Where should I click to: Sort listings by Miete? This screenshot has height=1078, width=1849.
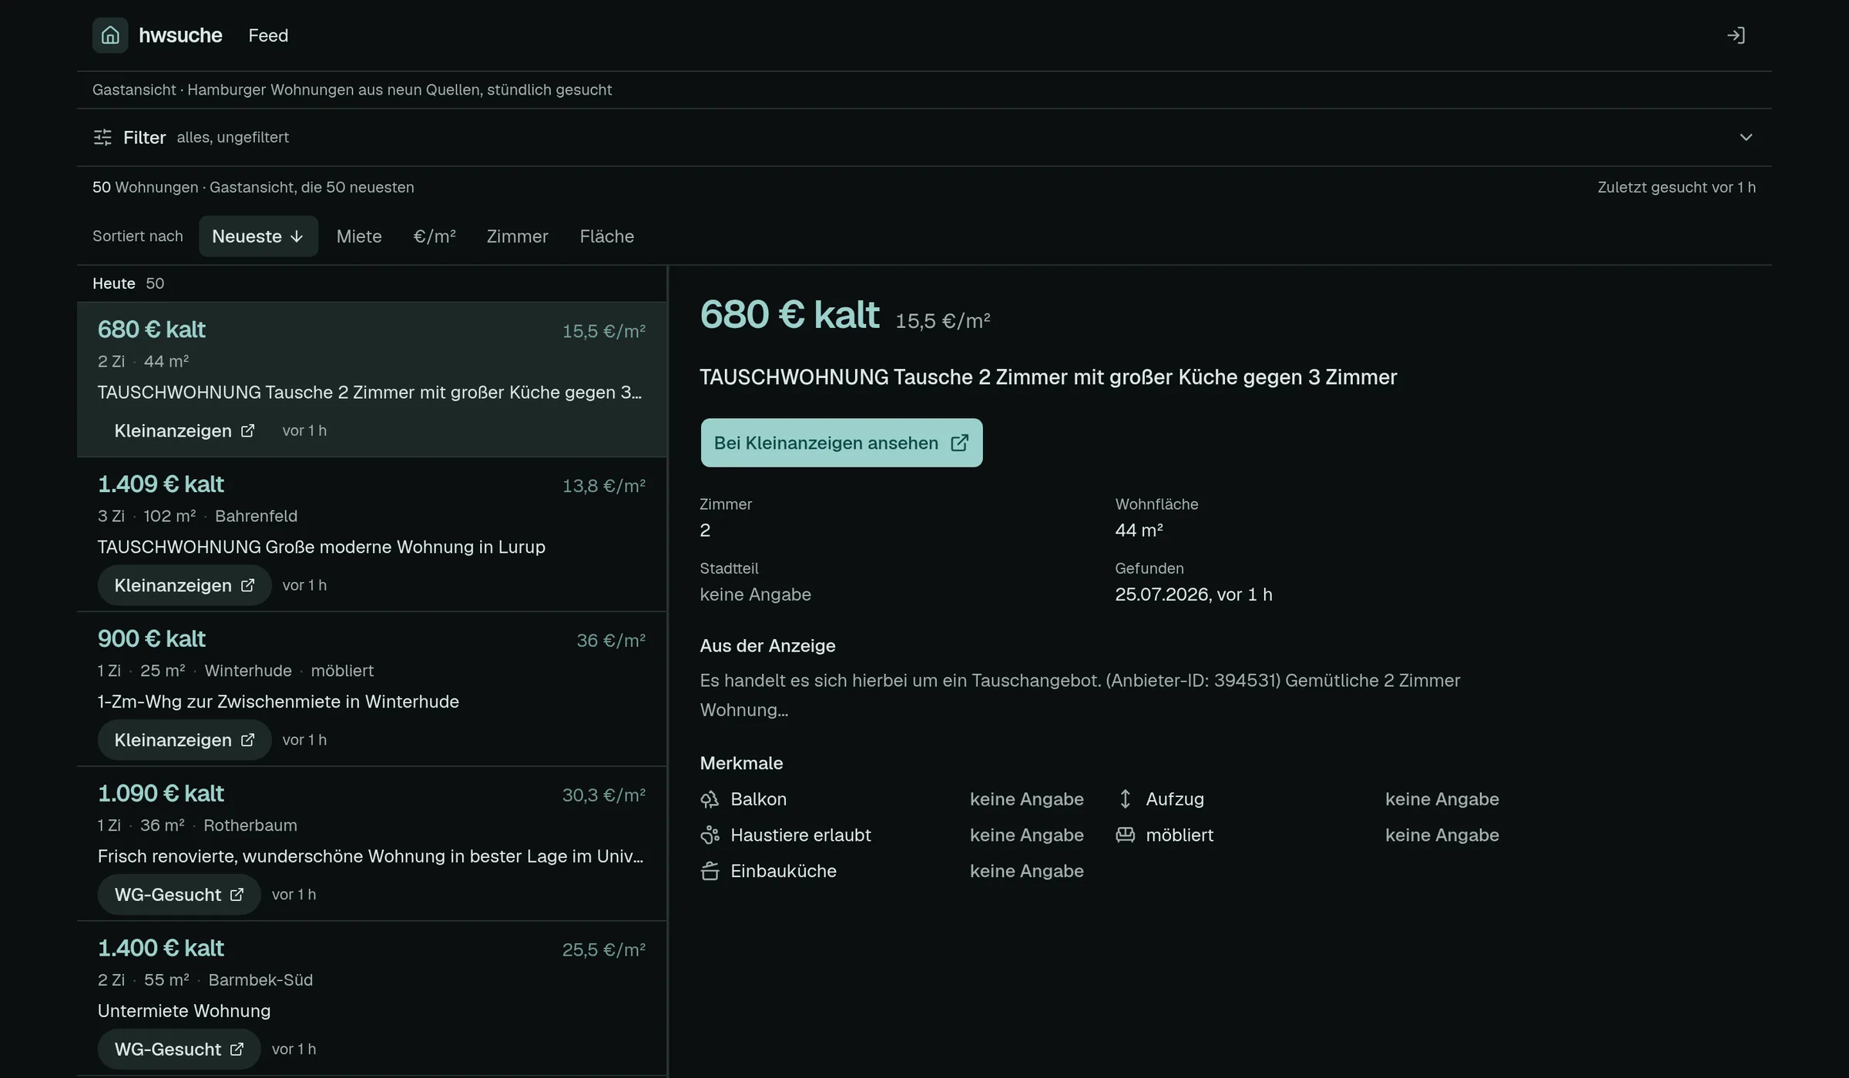click(x=359, y=236)
